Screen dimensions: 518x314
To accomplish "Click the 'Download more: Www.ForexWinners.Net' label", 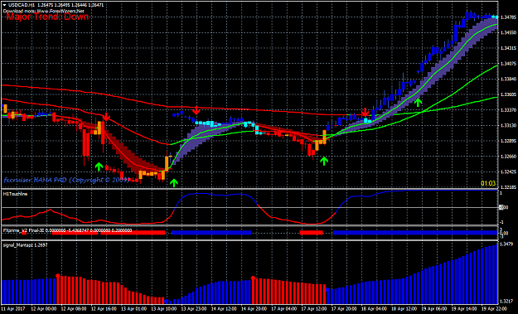I will [44, 11].
